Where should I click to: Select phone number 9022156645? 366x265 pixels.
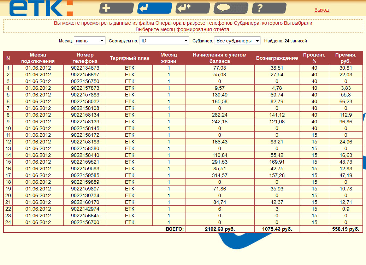click(85, 216)
